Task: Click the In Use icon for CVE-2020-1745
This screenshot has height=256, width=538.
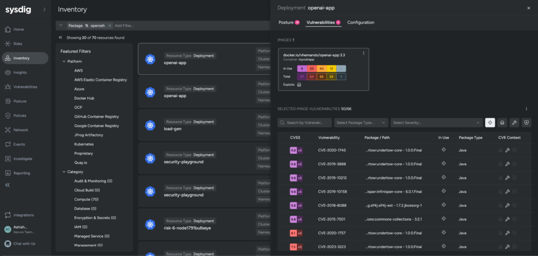Action: coord(444,150)
